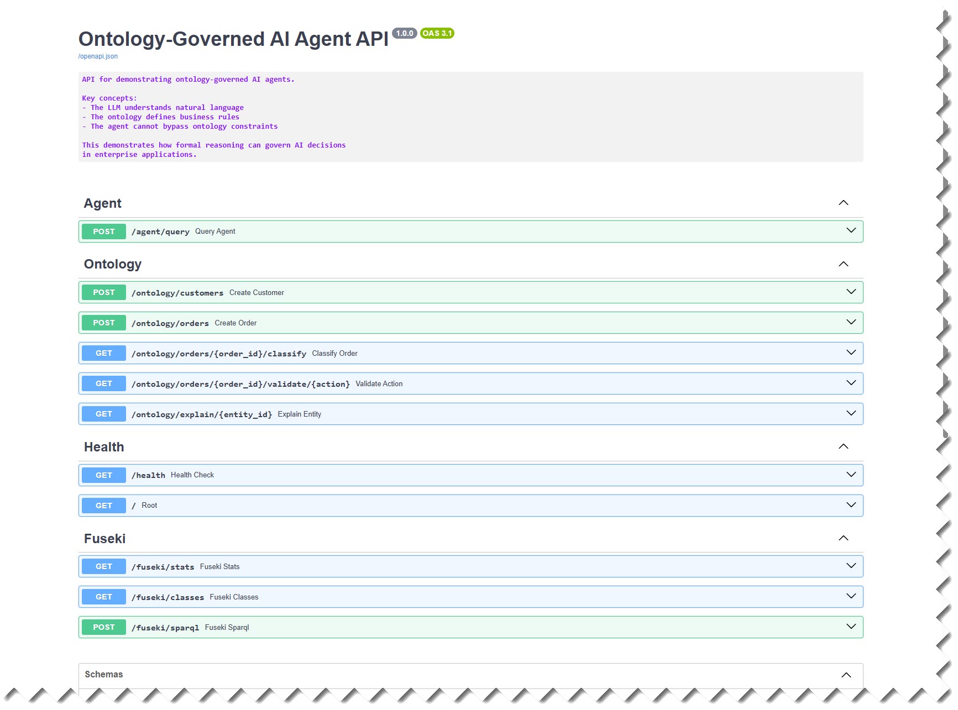
Task: Collapse the Health section chevron
Action: tap(843, 446)
